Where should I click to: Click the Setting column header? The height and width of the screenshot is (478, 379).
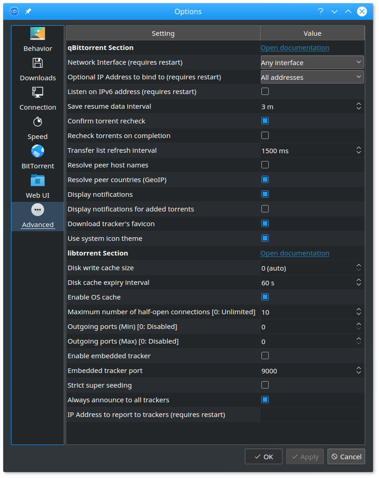163,33
